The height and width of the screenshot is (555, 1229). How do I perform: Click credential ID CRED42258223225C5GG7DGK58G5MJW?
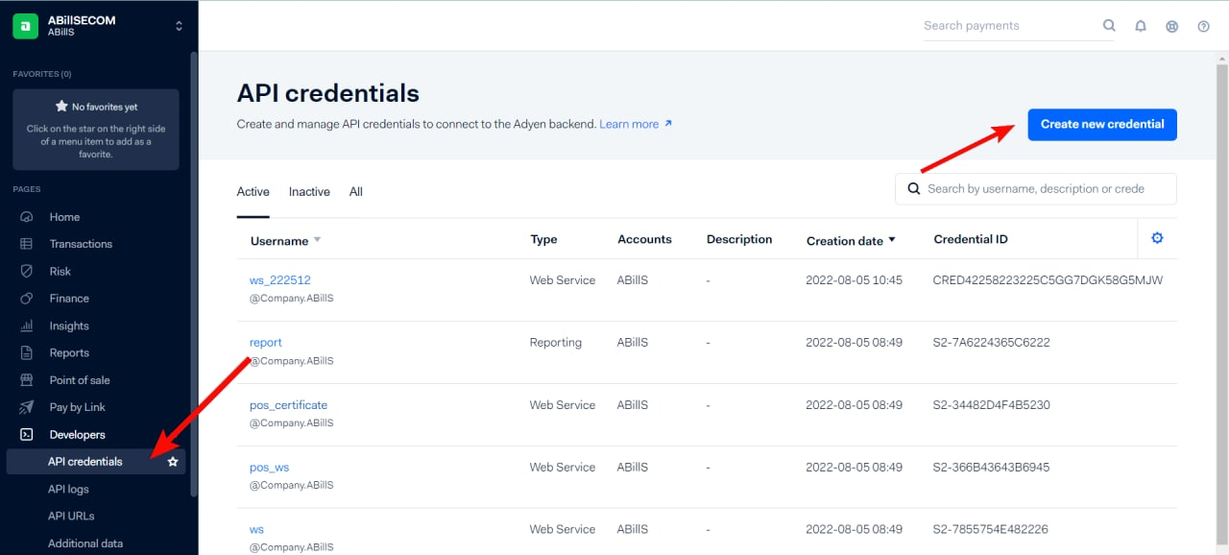pyautogui.click(x=1048, y=280)
